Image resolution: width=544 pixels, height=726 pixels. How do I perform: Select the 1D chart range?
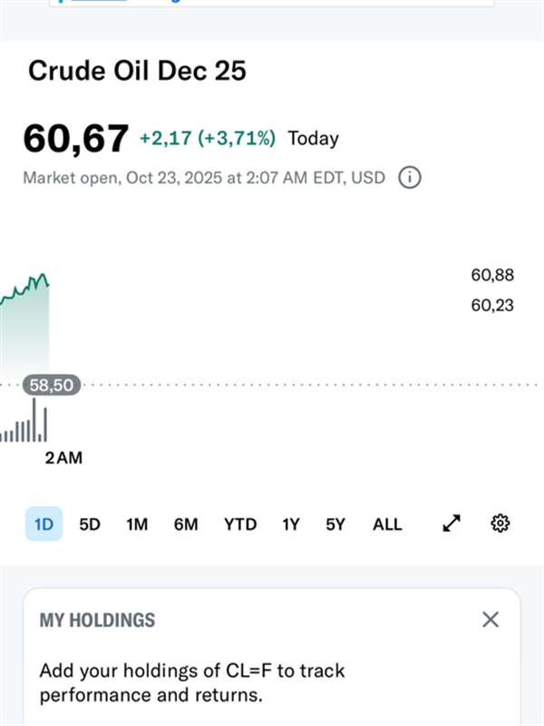pyautogui.click(x=44, y=525)
